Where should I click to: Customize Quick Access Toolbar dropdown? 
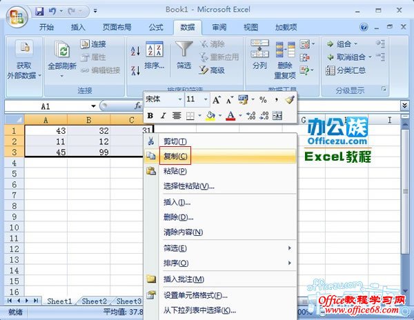tap(95, 11)
